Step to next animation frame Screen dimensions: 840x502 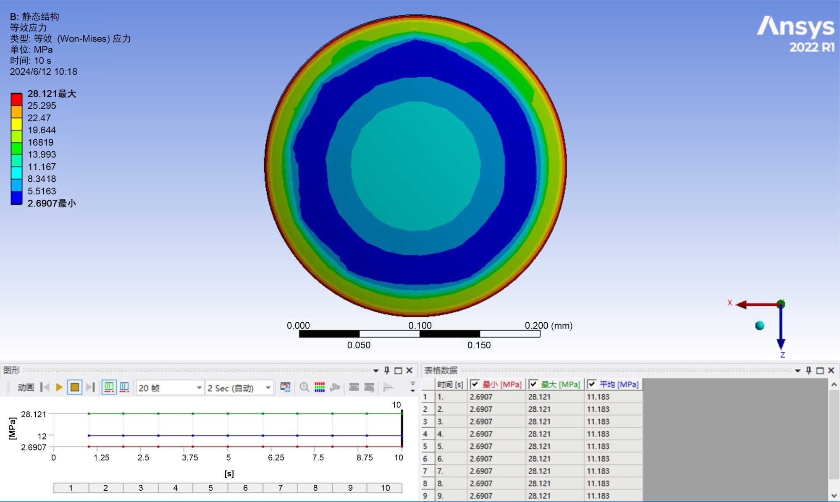pyautogui.click(x=90, y=387)
